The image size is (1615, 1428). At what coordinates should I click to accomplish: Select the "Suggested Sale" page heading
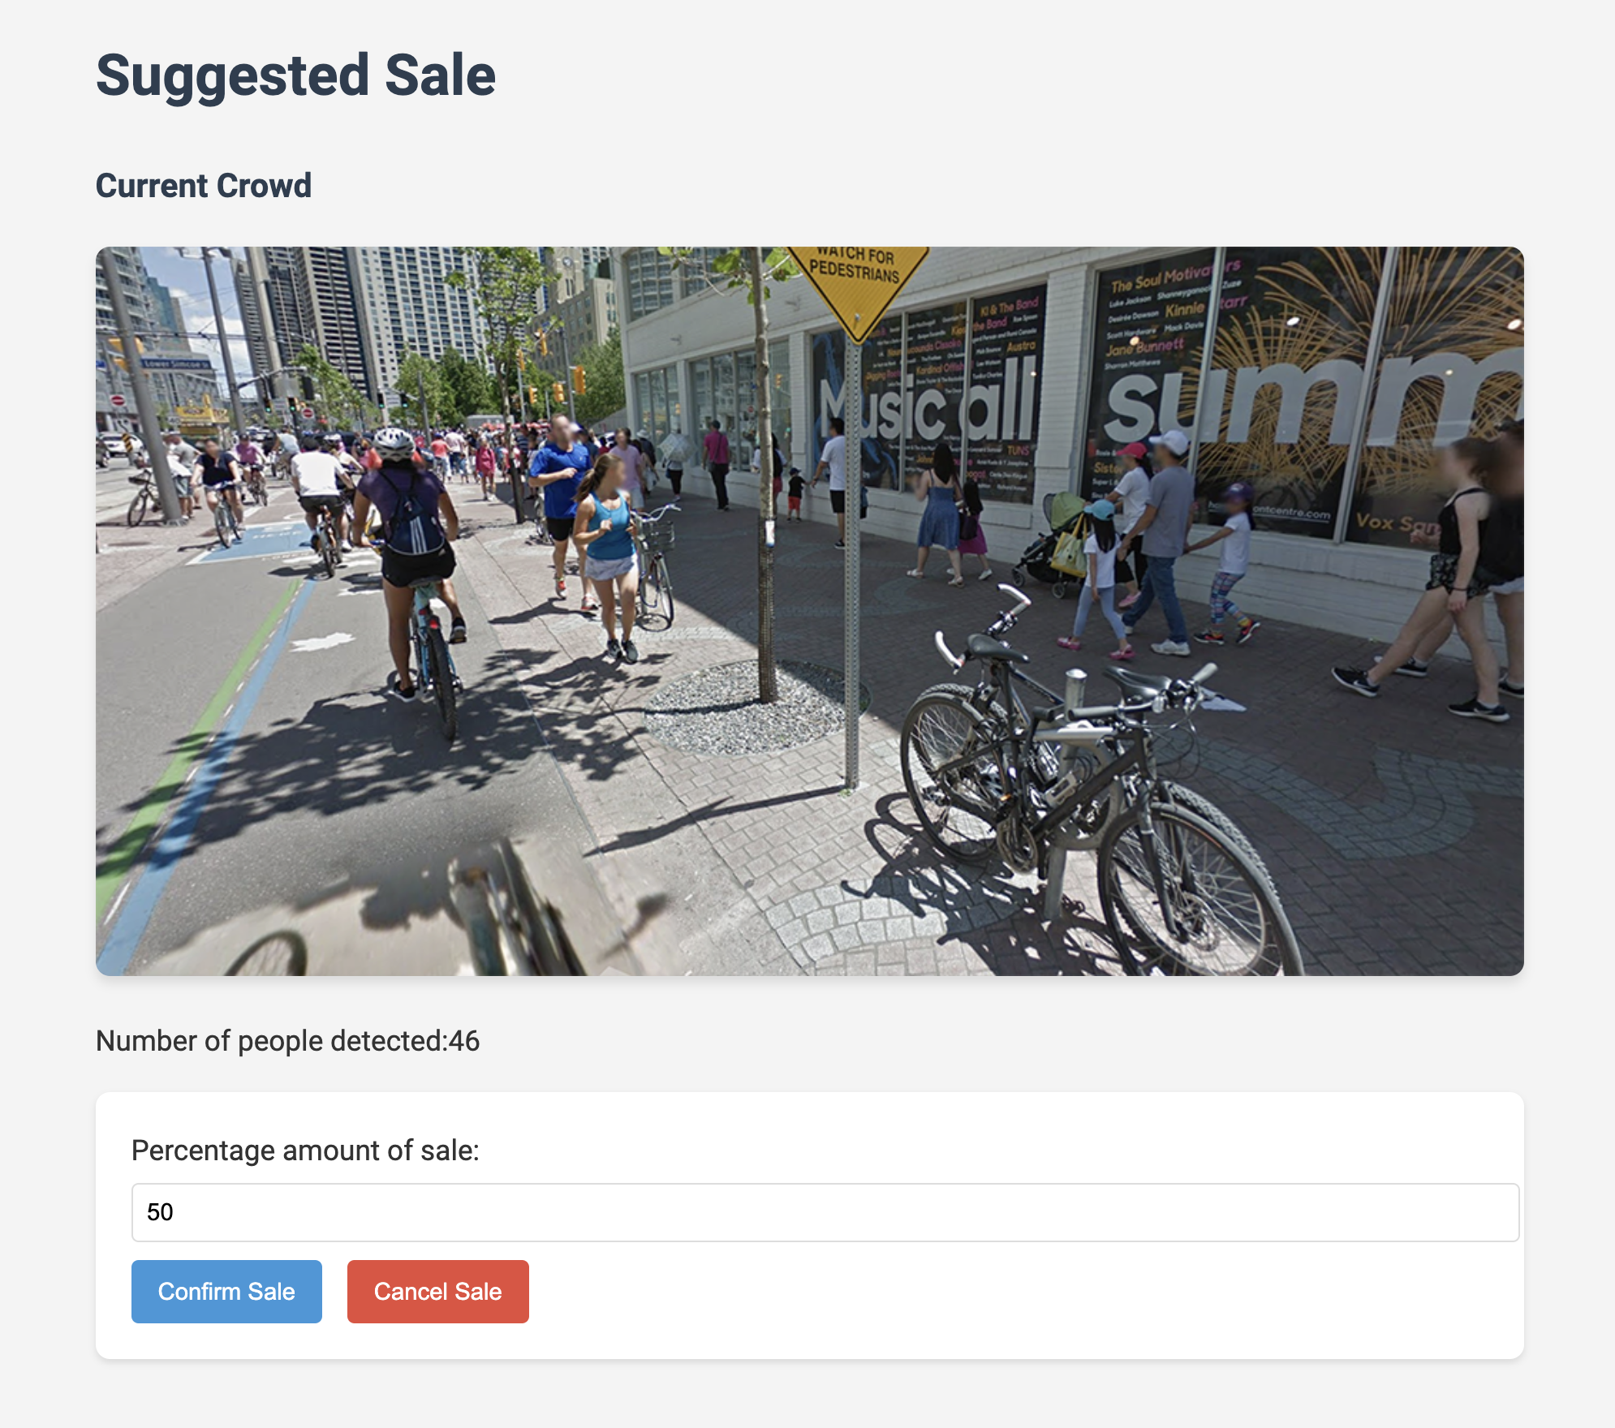coord(295,75)
